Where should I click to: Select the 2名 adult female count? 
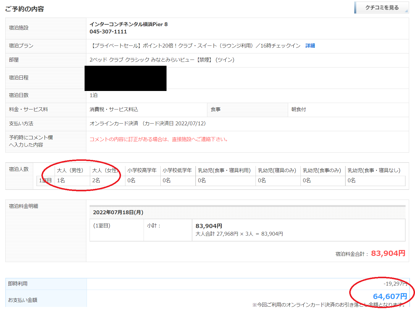pyautogui.click(x=96, y=180)
